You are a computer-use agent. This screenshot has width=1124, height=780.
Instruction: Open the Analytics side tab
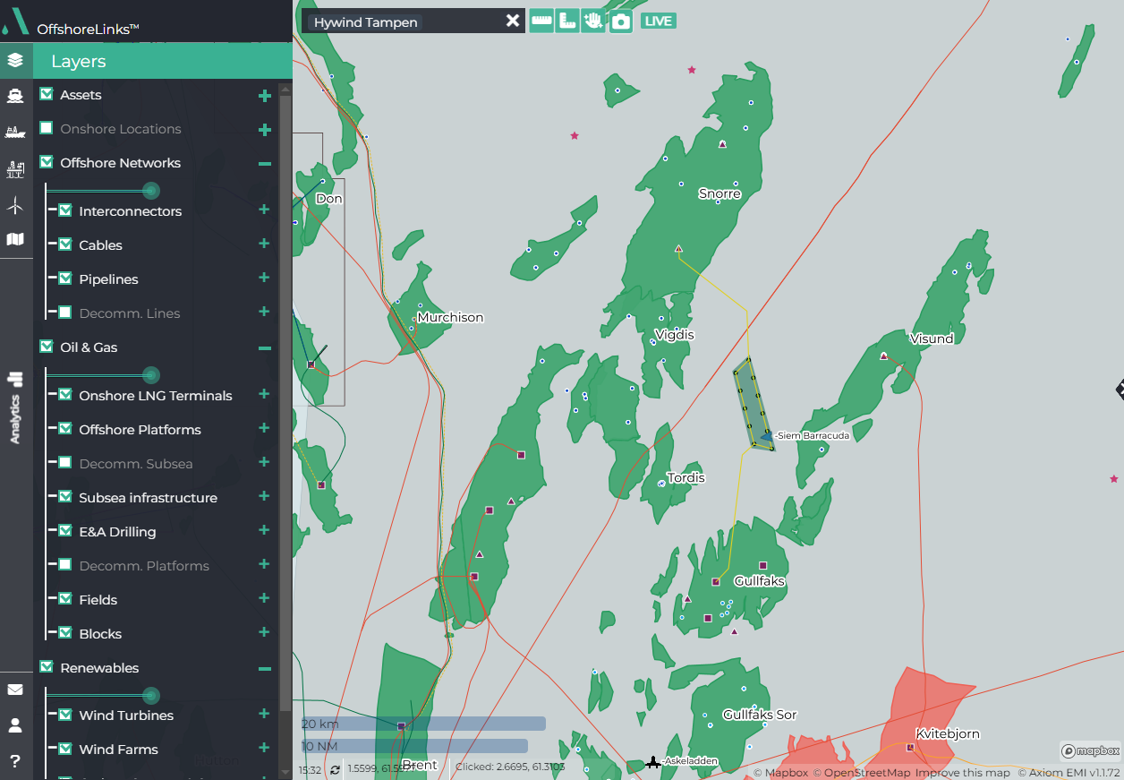[15, 407]
